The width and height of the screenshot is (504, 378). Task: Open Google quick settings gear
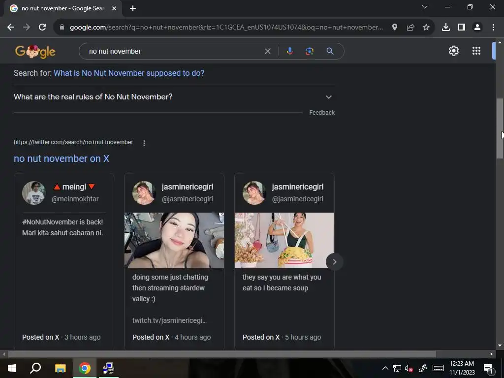pyautogui.click(x=453, y=51)
